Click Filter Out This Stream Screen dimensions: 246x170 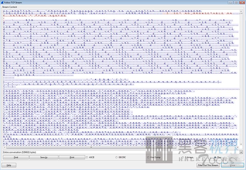208,165
